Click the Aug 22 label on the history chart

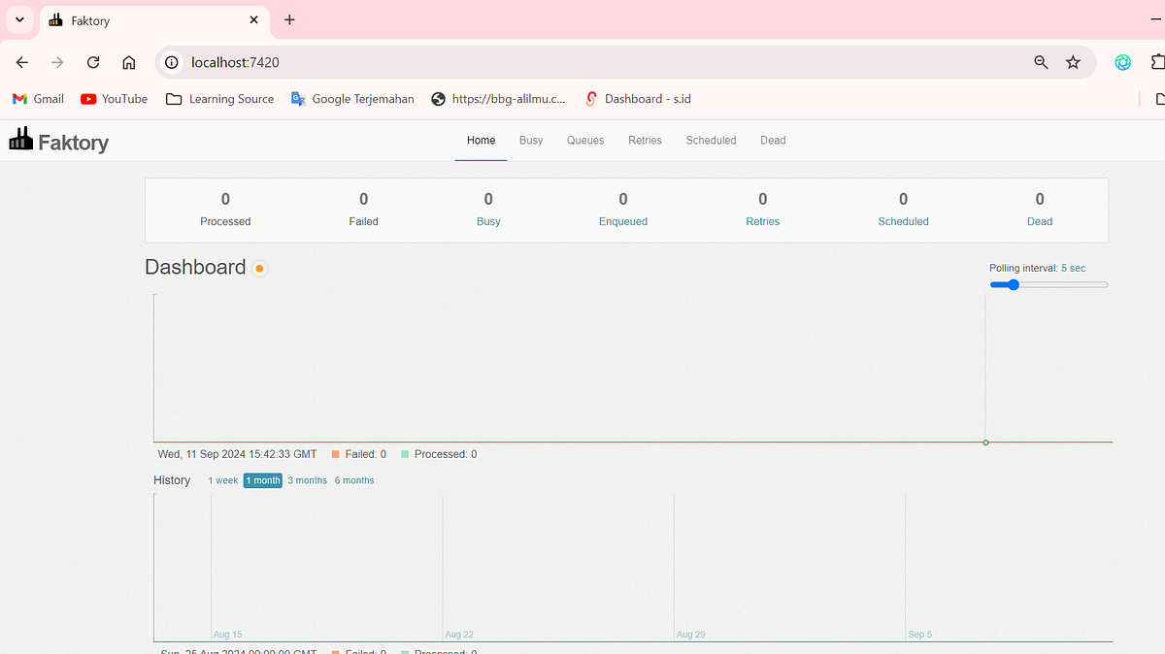pyautogui.click(x=459, y=635)
